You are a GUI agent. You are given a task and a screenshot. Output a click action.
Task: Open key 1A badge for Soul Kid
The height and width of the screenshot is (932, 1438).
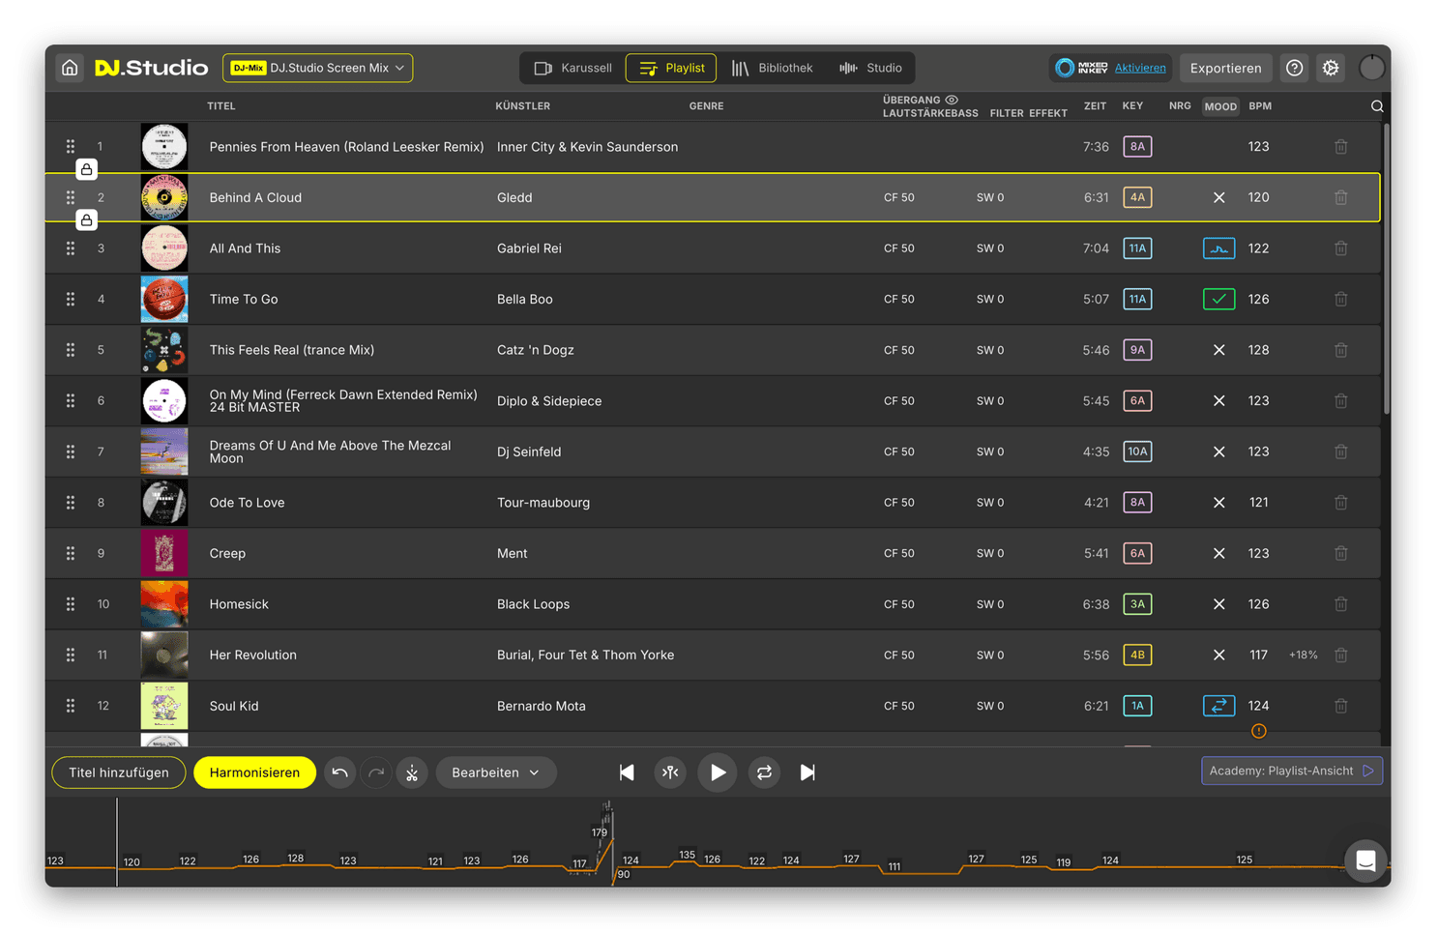tap(1137, 706)
